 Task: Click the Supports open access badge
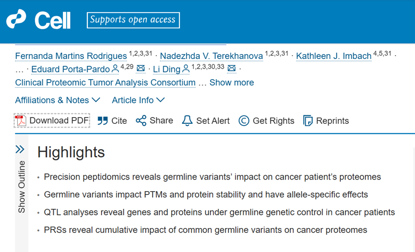tap(133, 20)
